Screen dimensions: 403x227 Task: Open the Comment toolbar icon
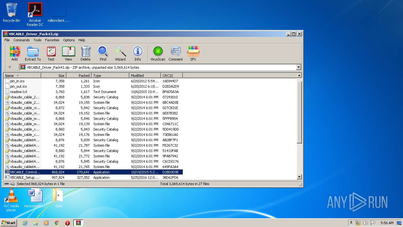click(176, 53)
